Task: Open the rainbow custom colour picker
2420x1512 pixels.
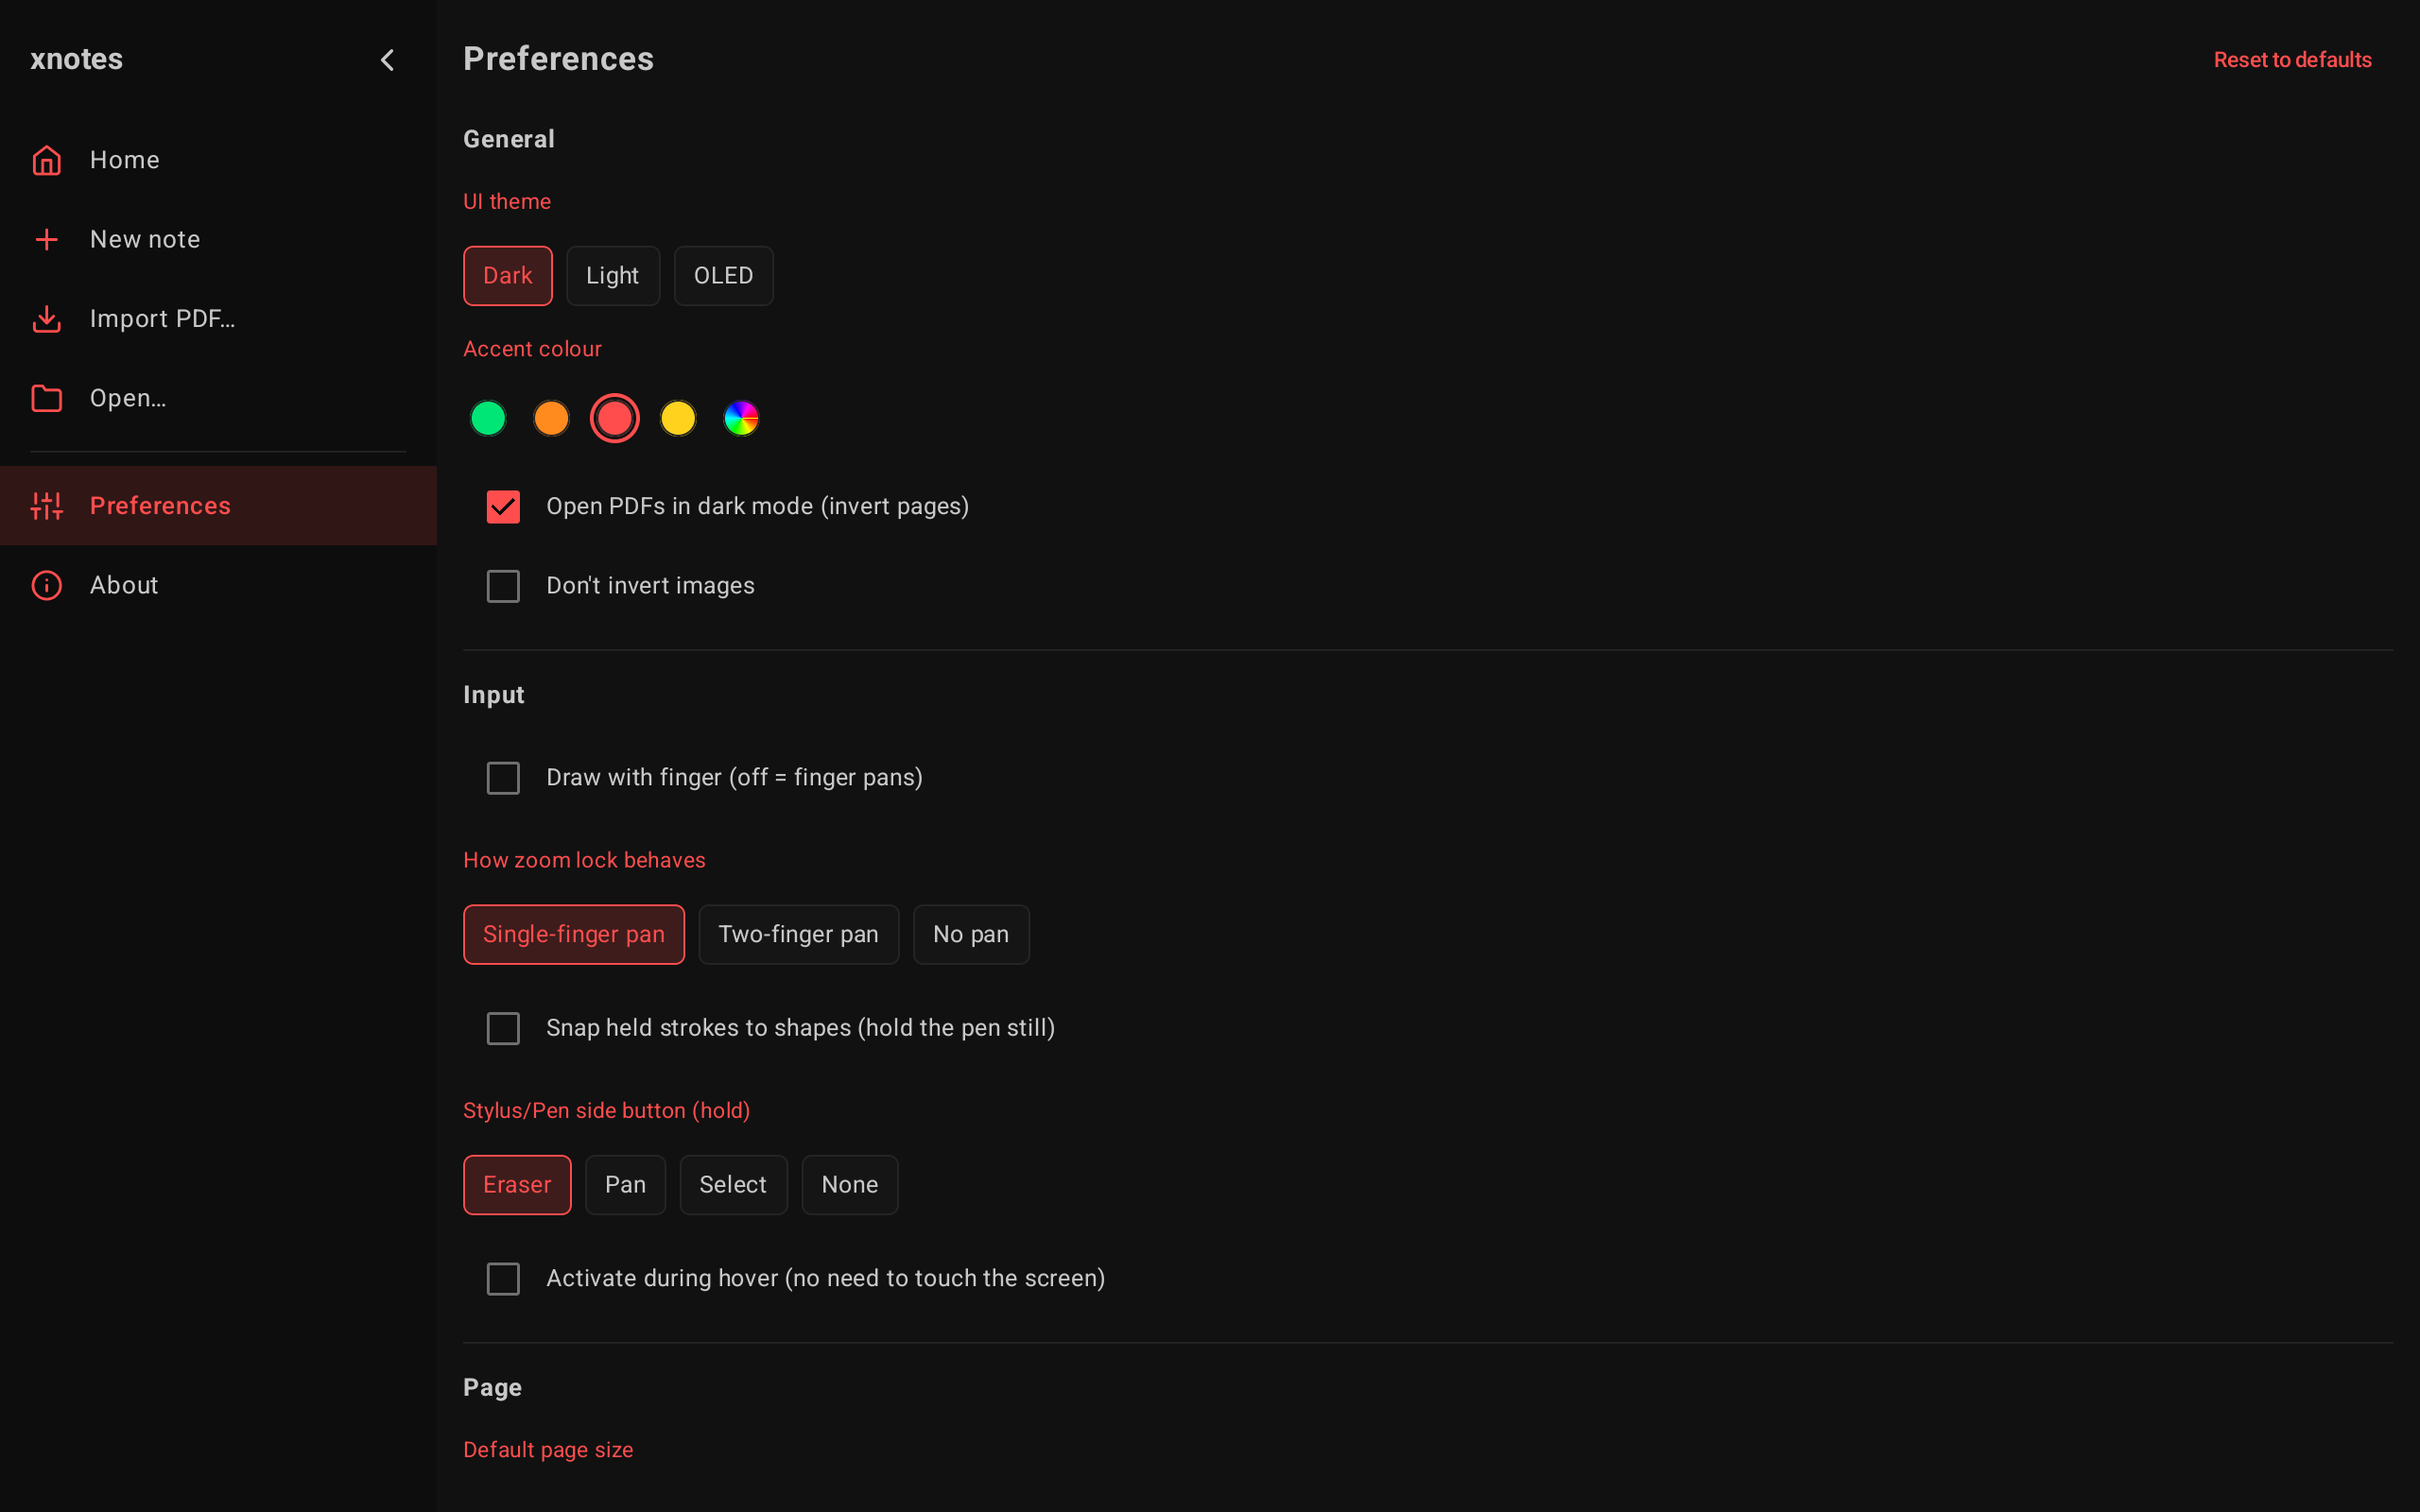Action: pyautogui.click(x=741, y=418)
